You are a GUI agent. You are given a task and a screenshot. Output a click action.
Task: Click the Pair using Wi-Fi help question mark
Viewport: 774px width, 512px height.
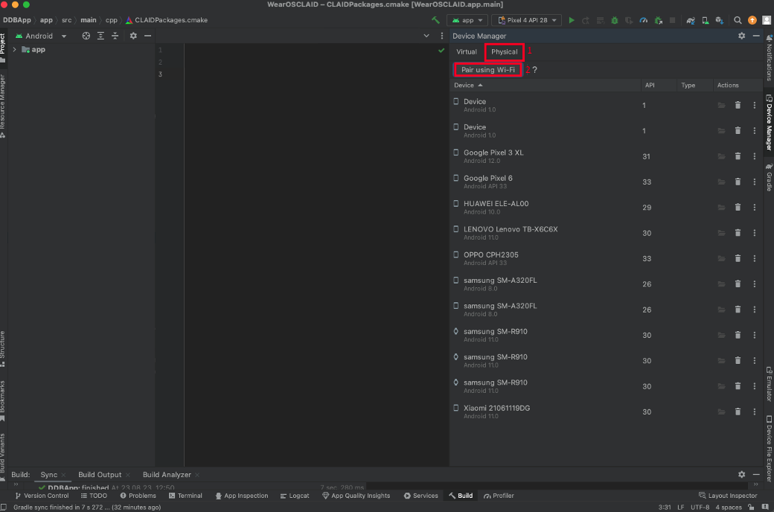pyautogui.click(x=534, y=70)
